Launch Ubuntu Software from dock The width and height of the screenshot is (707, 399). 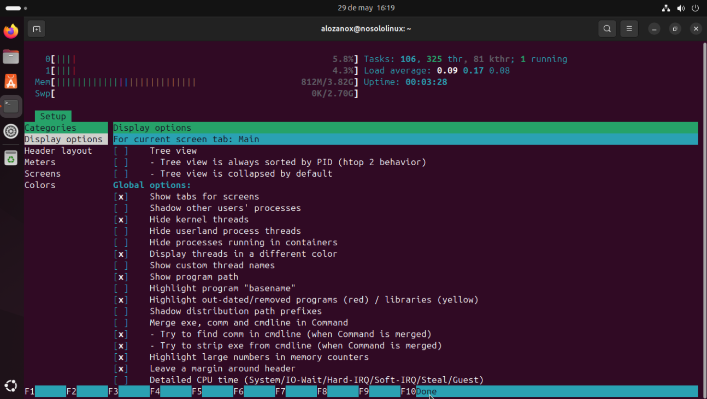point(11,81)
